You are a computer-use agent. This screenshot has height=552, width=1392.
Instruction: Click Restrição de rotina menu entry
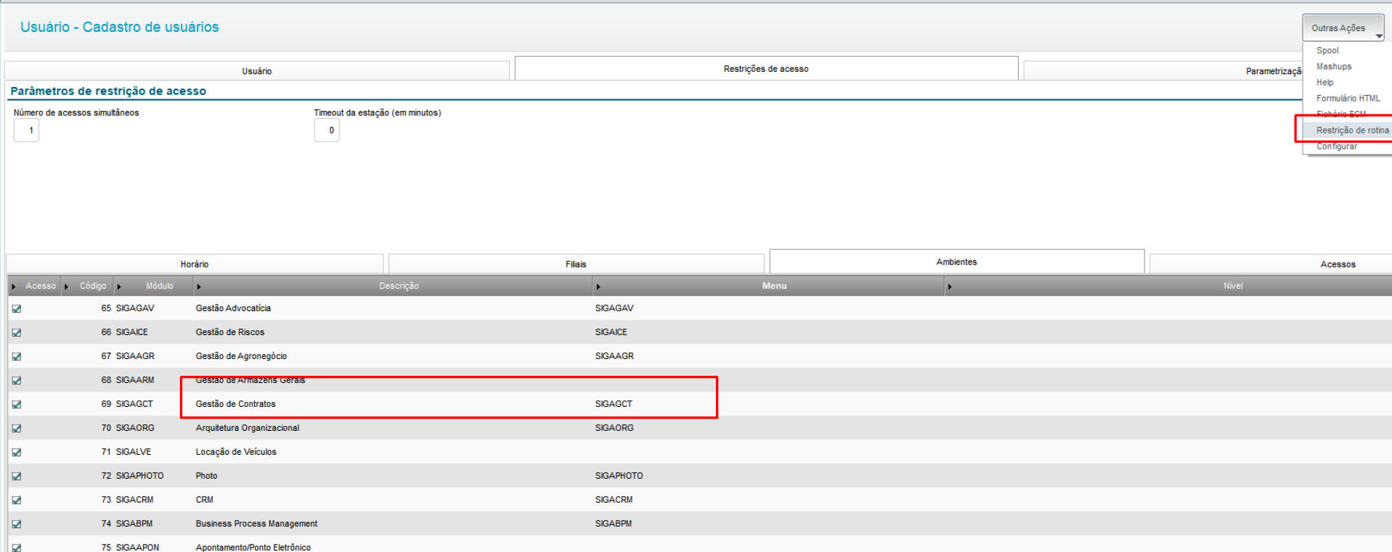(1352, 131)
